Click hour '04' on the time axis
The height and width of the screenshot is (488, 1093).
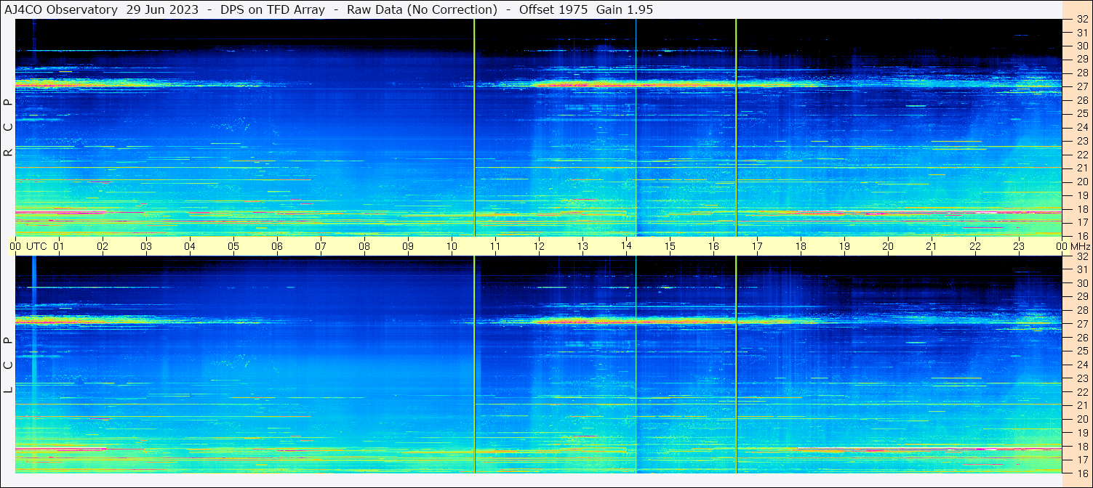(x=190, y=246)
